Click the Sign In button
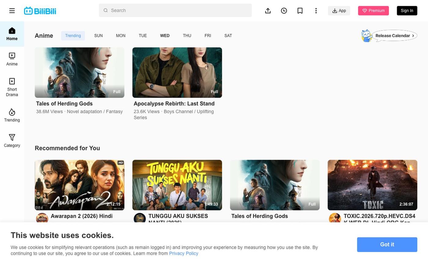The height and width of the screenshot is (267, 428). click(x=407, y=11)
